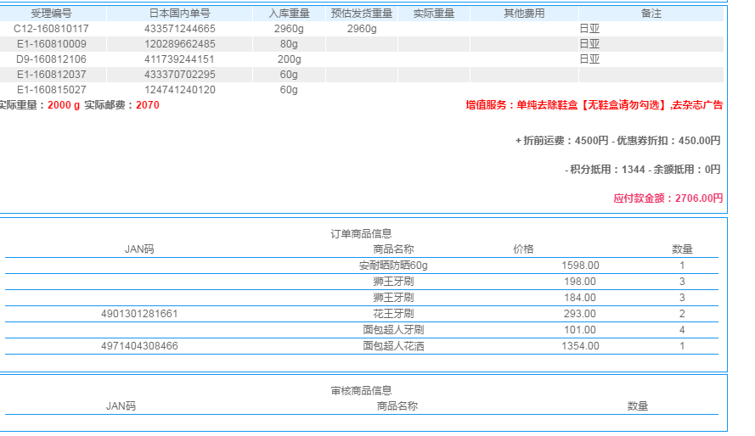Viewport: 755px width, 436px height.
Task: Click acceptance number E1-160815027
Action: (52, 90)
